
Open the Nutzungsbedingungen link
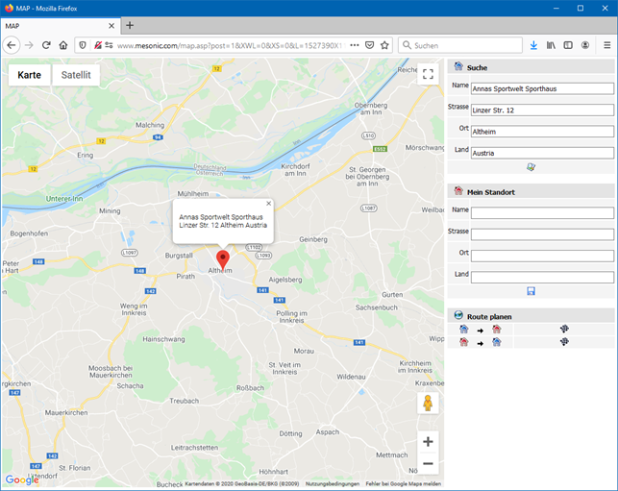pyautogui.click(x=333, y=484)
